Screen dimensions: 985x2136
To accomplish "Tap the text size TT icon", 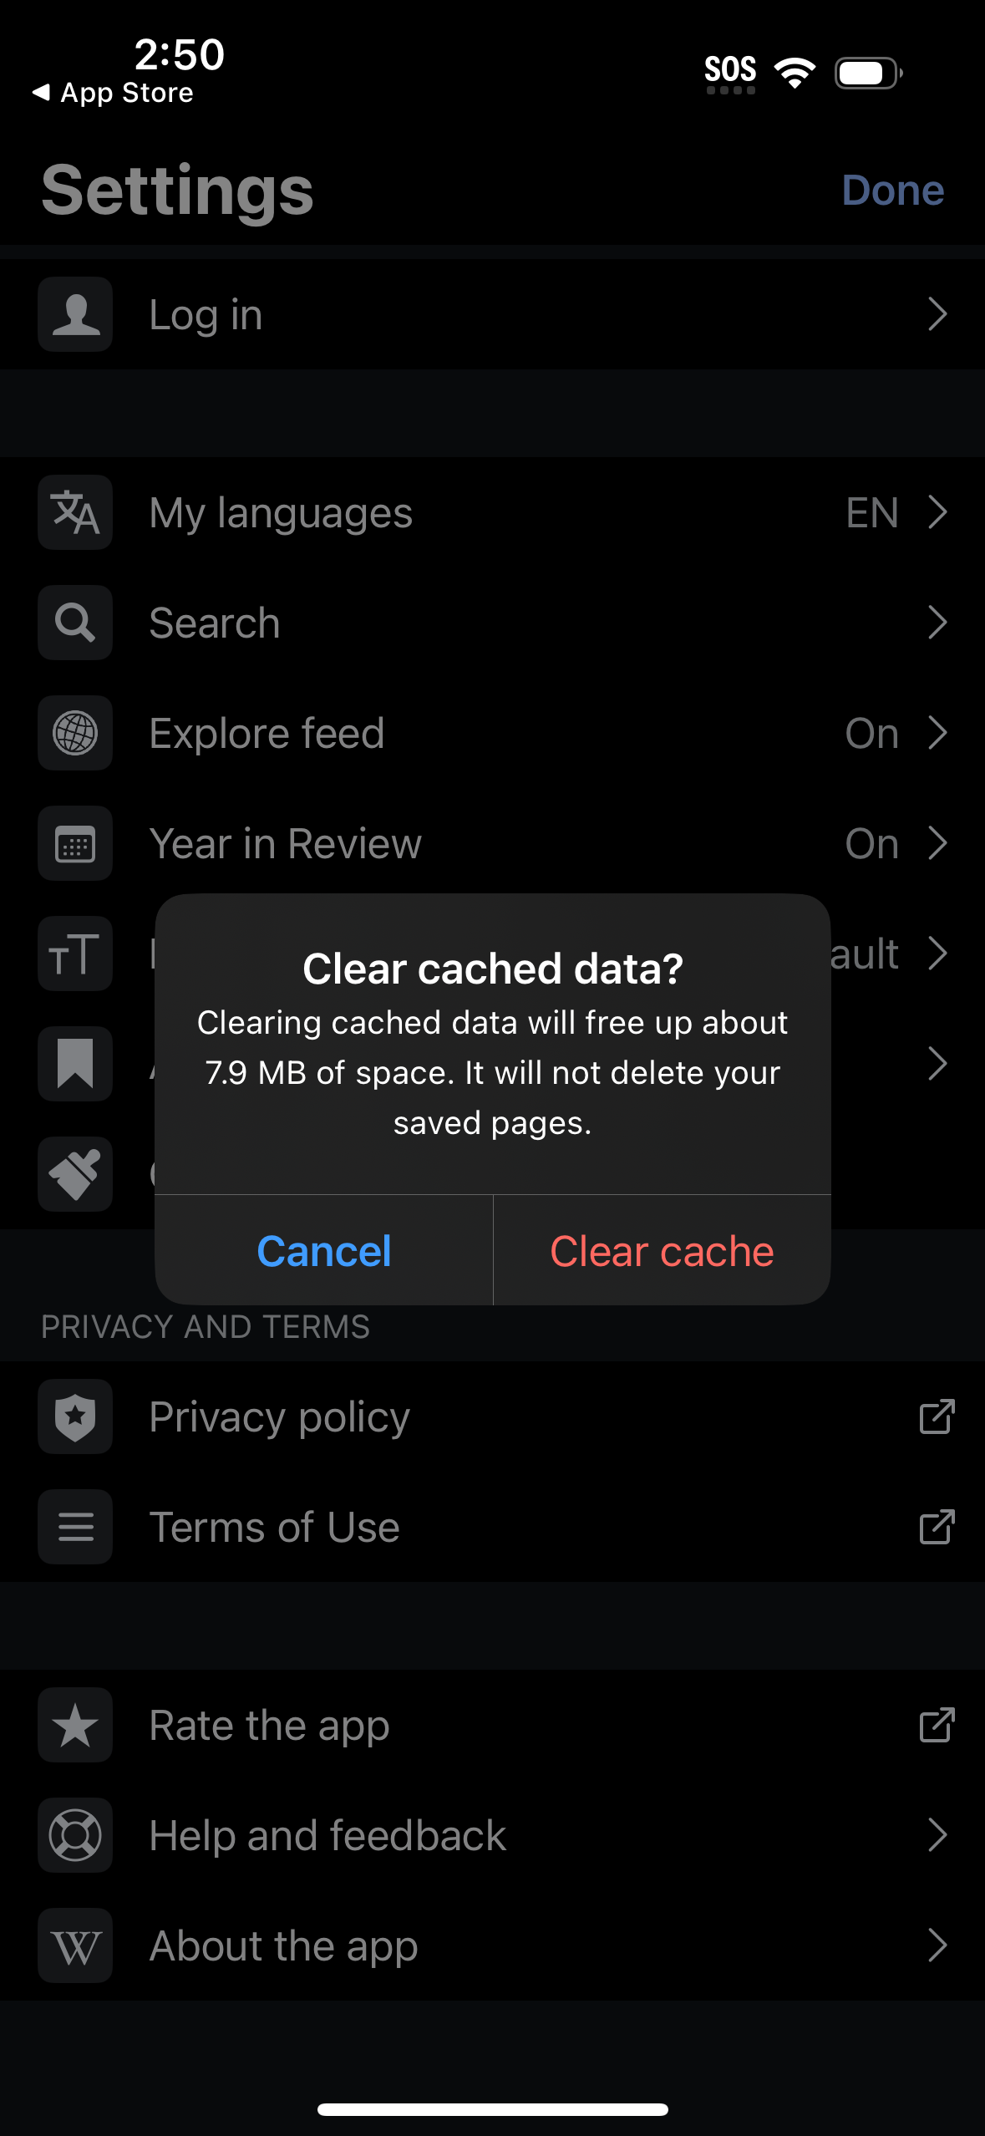I will click(x=74, y=954).
